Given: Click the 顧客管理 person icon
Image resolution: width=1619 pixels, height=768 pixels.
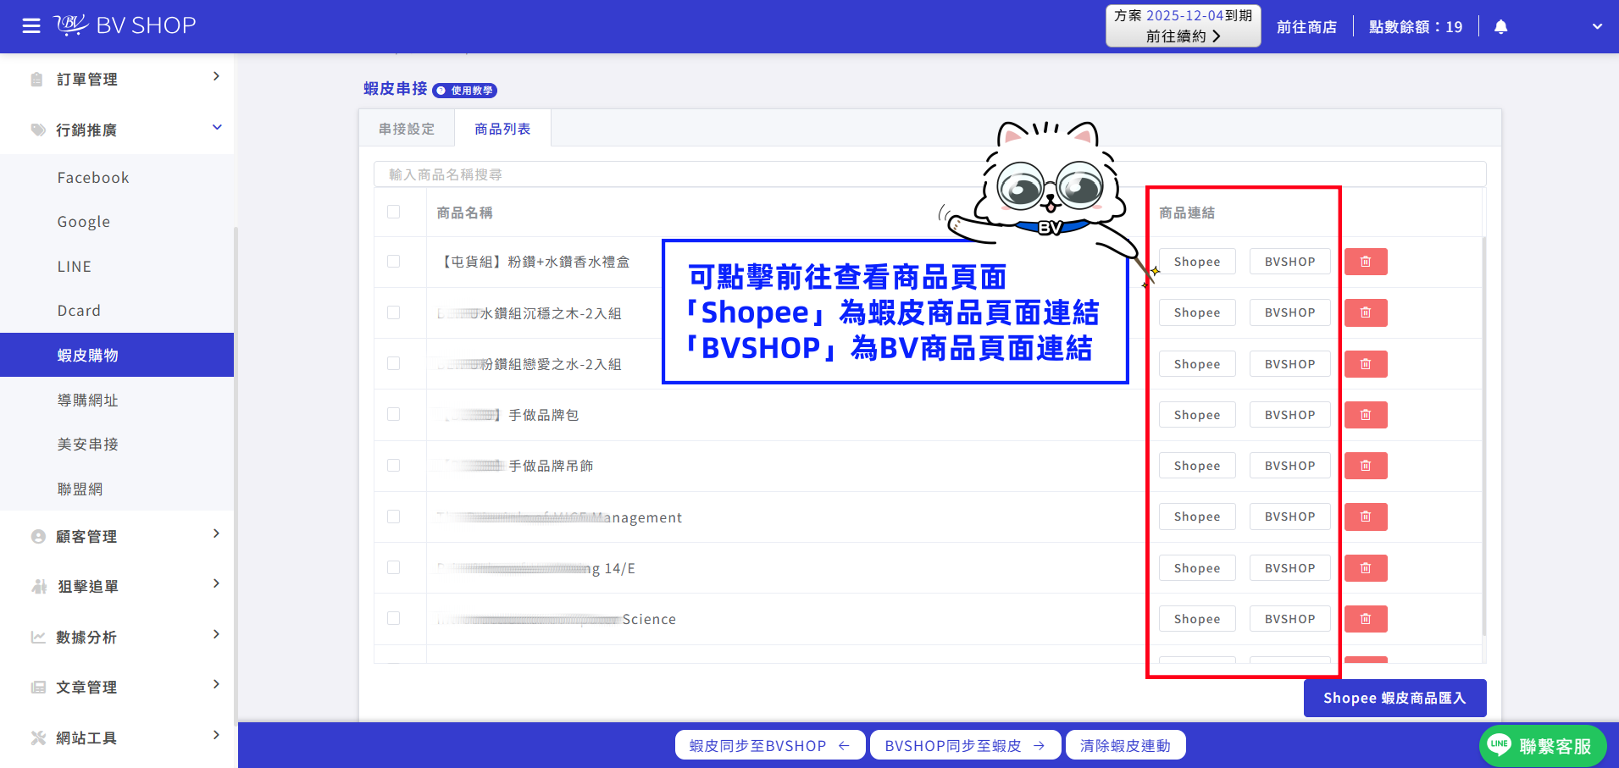Looking at the screenshot, I should click(38, 537).
